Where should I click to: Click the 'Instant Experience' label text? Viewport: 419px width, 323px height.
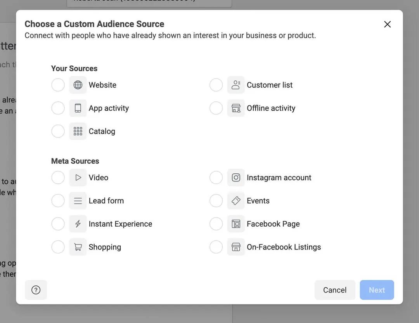pyautogui.click(x=120, y=224)
